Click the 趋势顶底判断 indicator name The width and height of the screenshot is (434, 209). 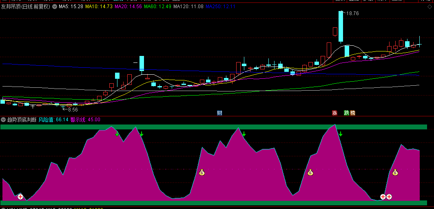pos(22,120)
